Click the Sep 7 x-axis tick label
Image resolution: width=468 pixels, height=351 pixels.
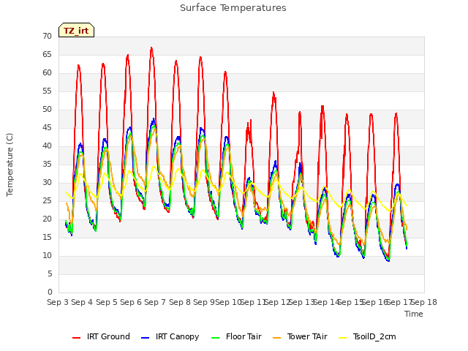(155, 302)
